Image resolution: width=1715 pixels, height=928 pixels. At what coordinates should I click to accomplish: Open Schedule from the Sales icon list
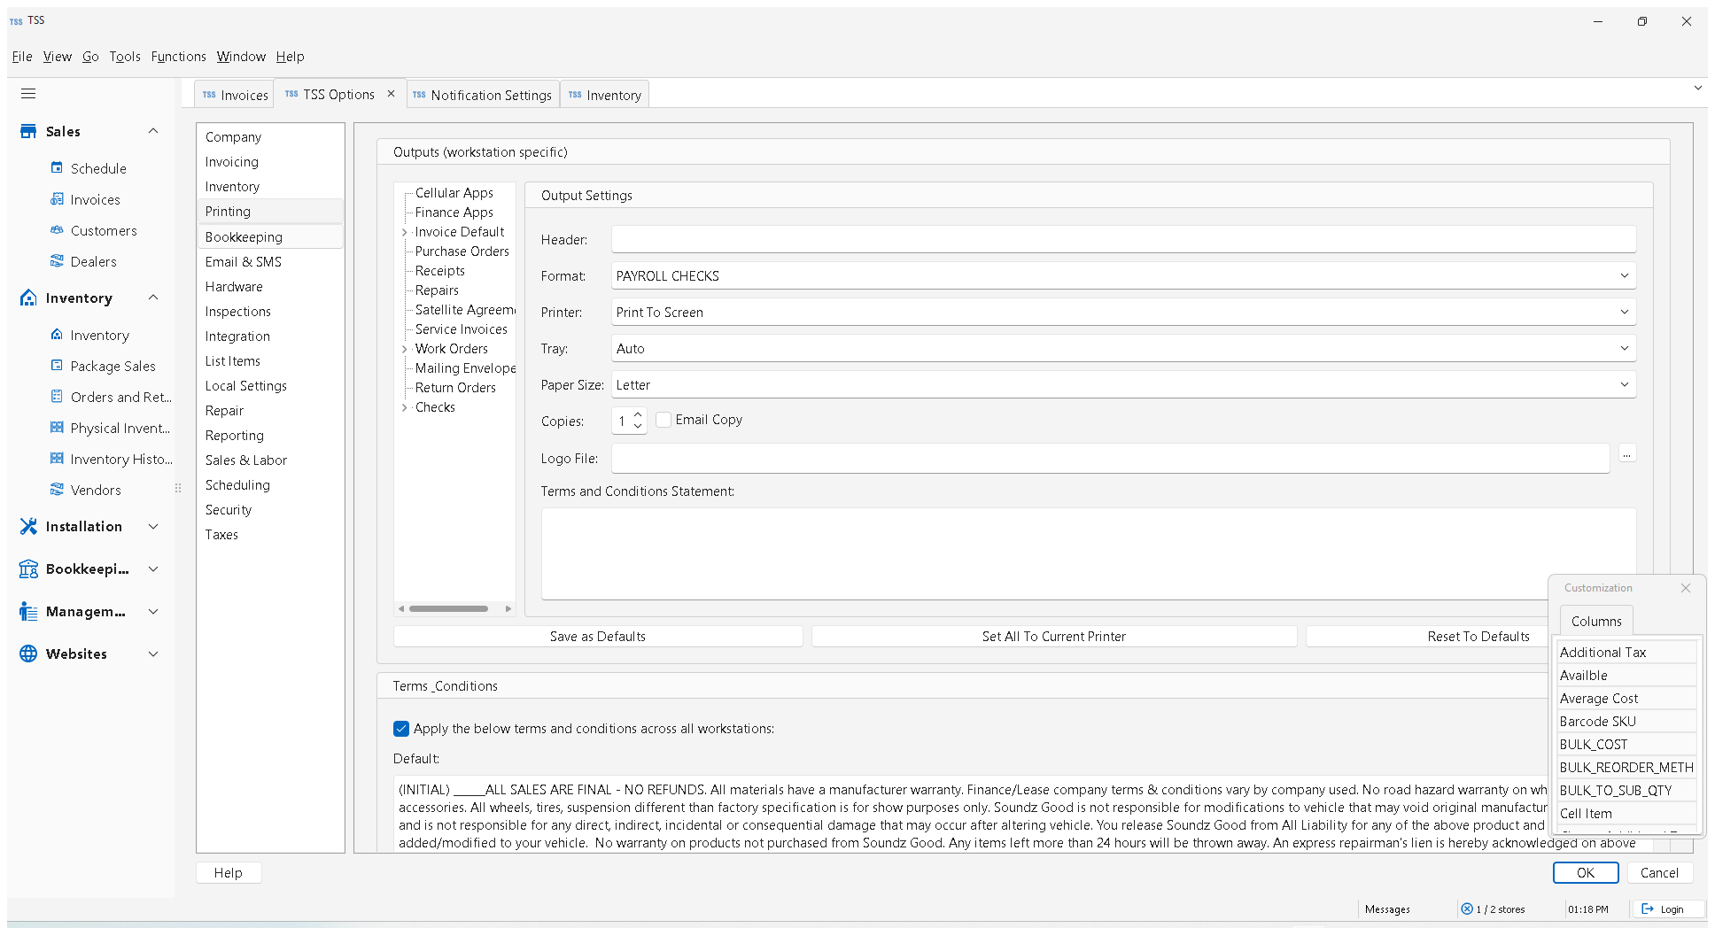(x=57, y=168)
